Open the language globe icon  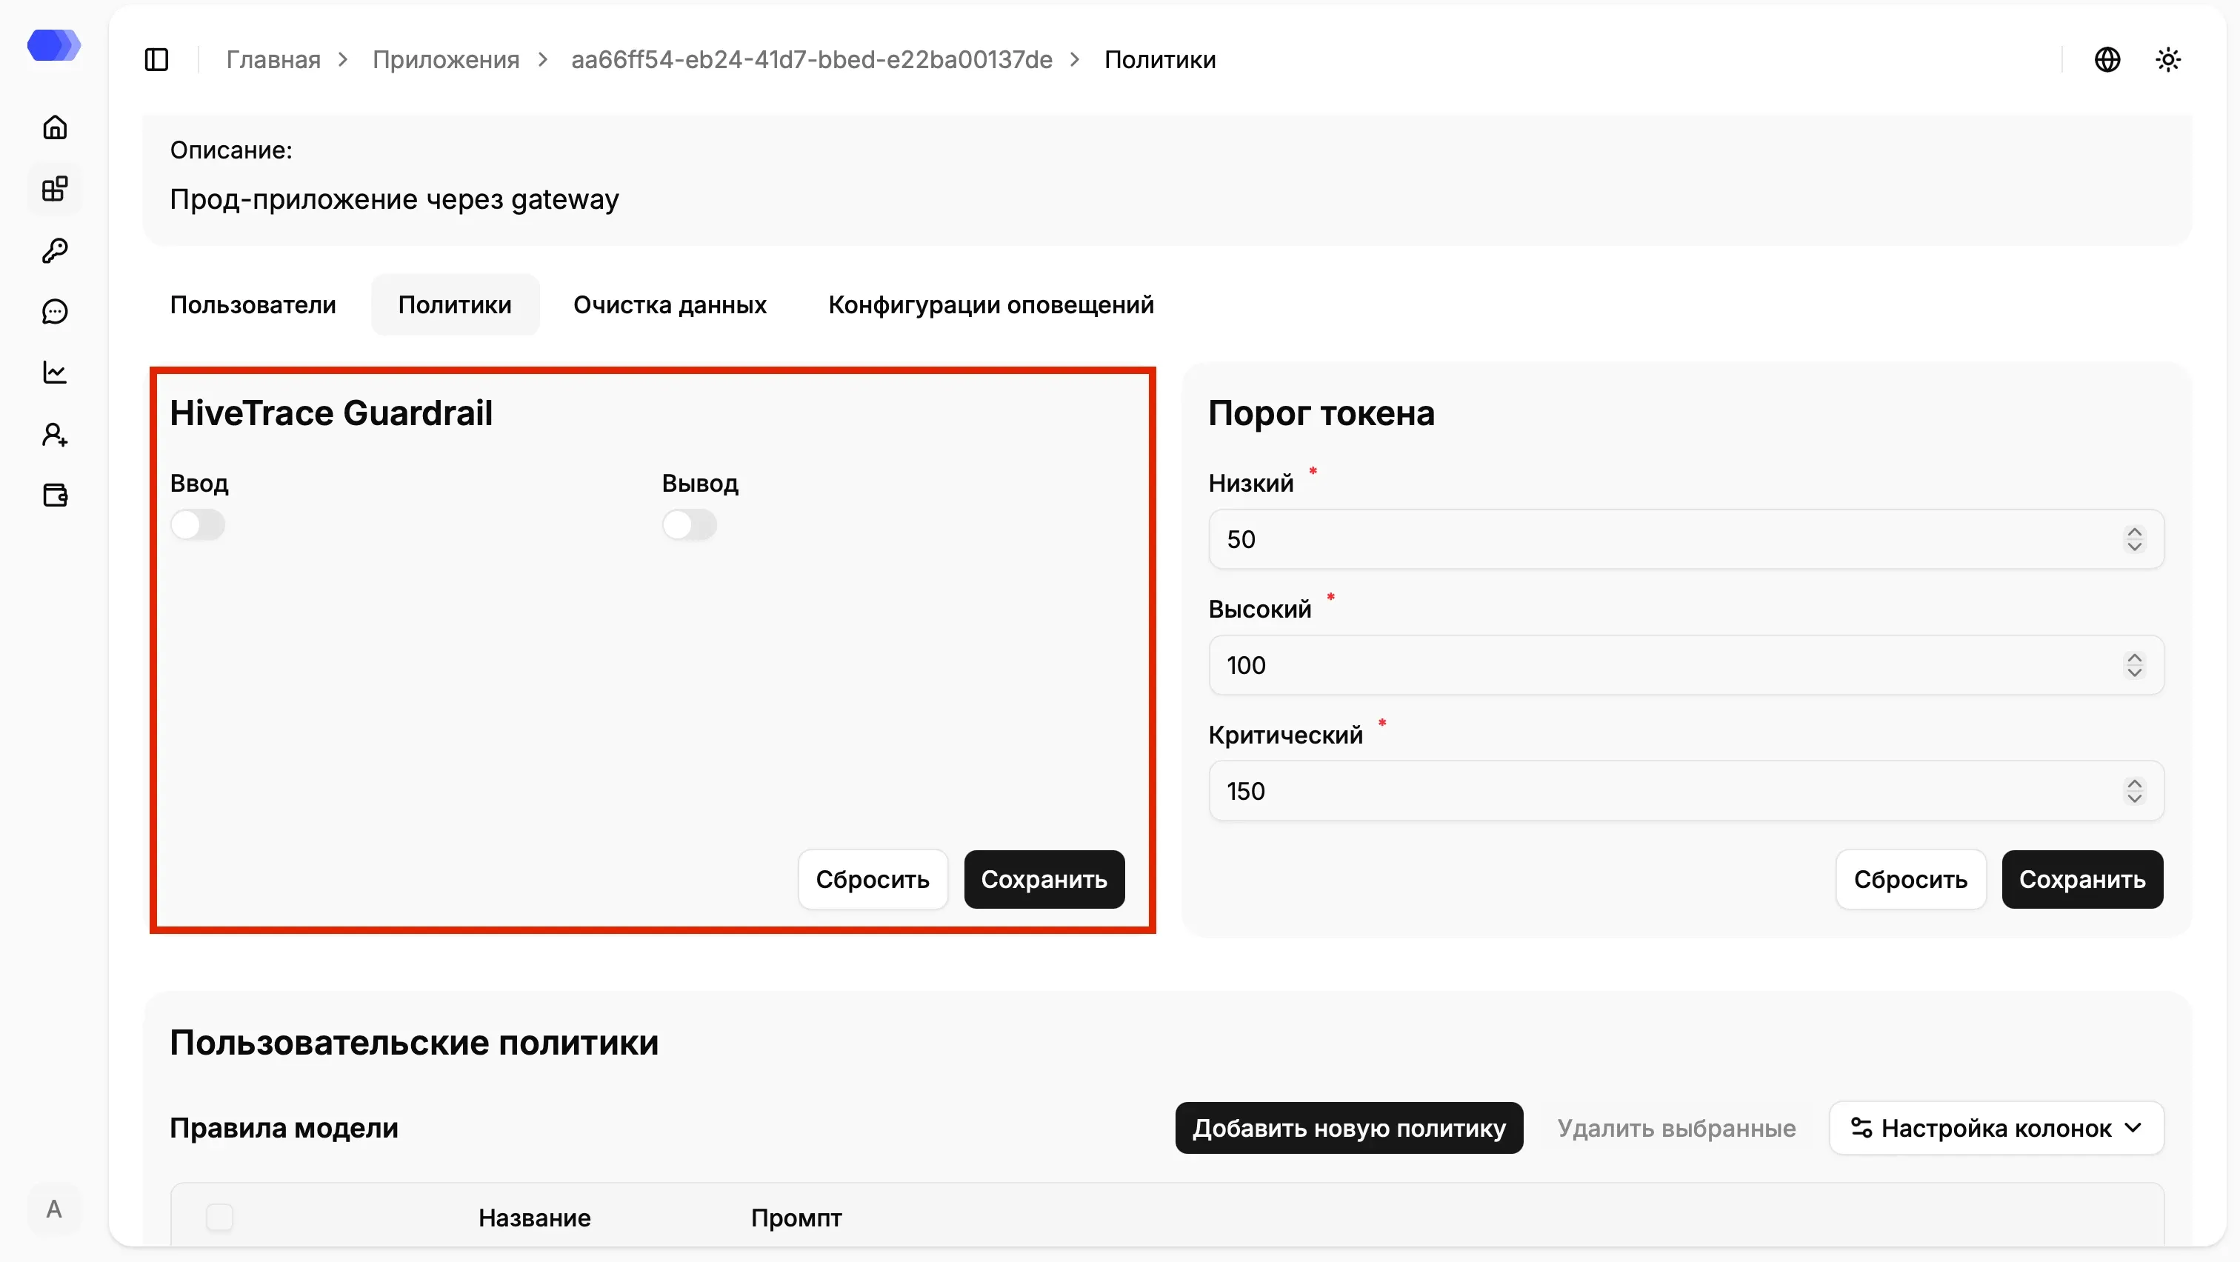tap(2107, 60)
